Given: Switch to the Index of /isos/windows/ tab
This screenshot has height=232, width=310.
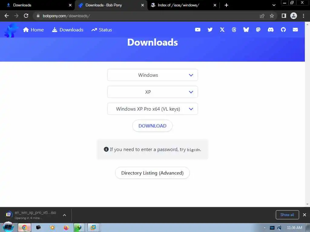Looking at the screenshot, I should (183, 5).
